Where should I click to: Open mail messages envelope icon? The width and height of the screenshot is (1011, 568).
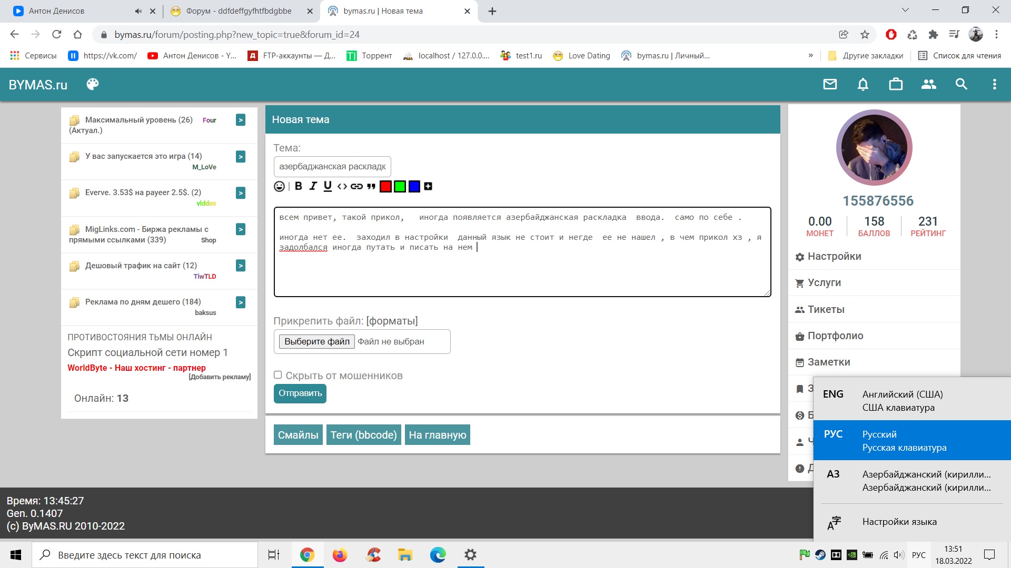[x=830, y=84]
